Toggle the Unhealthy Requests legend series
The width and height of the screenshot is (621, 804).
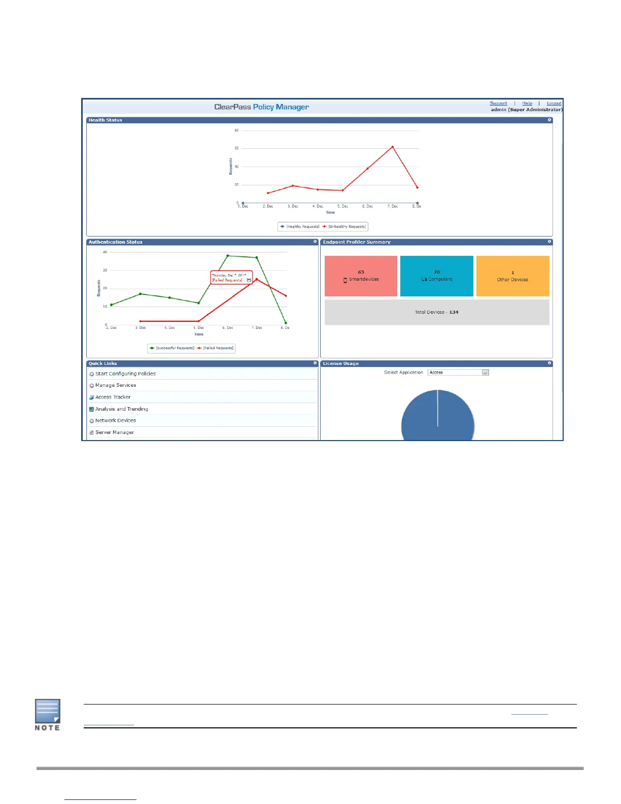[344, 226]
